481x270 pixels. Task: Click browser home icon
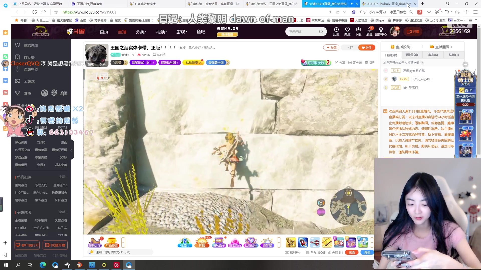(x=44, y=12)
